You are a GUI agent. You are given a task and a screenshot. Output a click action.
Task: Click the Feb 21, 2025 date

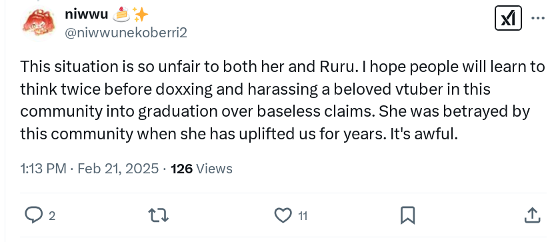tap(118, 169)
